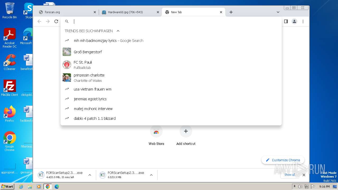Focus the address bar search field
Viewport: 338px width, 190px height.
[171, 21]
